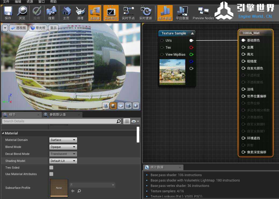This screenshot has height=199, width=279.
Task: Click the Texture Sample green output pin
Action: click(191, 55)
